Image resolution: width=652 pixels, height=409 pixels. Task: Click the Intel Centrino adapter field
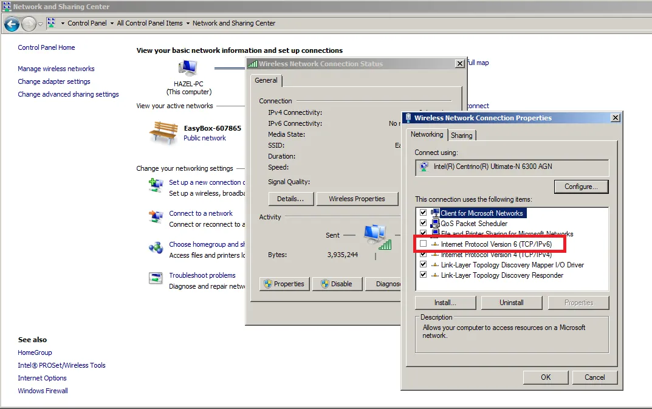512,168
